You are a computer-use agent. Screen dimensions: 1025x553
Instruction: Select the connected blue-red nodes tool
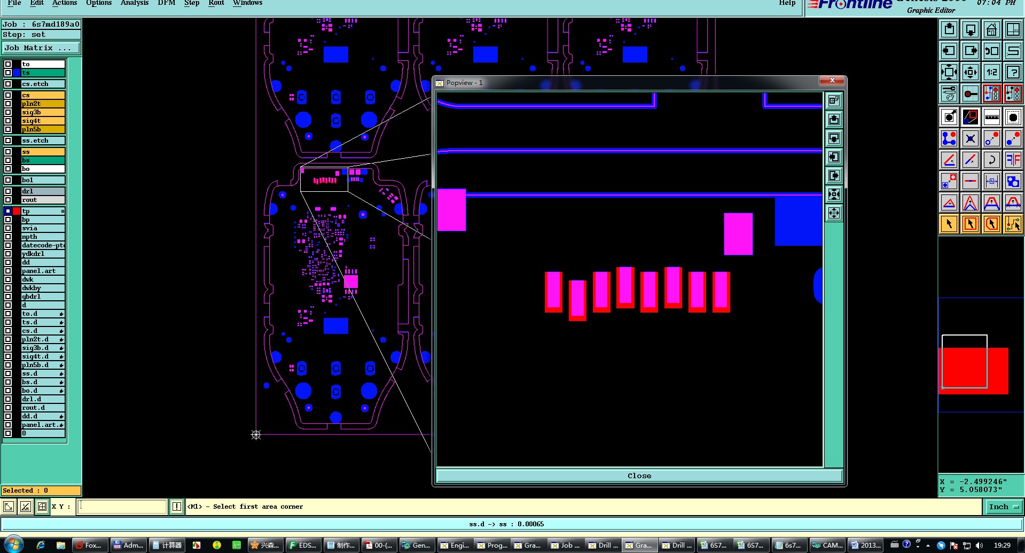[x=949, y=138]
